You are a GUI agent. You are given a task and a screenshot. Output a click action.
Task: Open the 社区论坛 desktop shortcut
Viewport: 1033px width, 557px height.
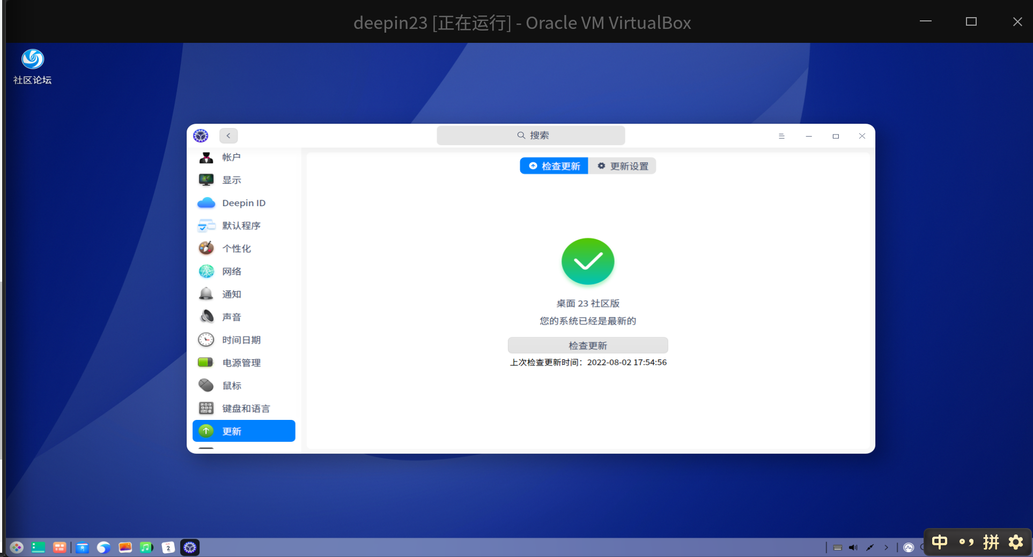[33, 67]
